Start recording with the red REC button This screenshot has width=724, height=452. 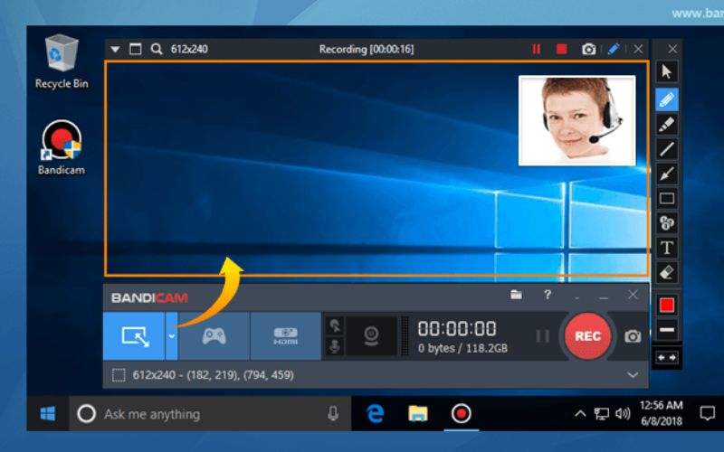[x=587, y=336]
